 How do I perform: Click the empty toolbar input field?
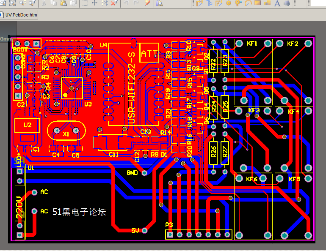318,3
